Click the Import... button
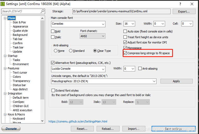Image resolution: width=199 pixels, height=134 pixels. tap(134, 129)
